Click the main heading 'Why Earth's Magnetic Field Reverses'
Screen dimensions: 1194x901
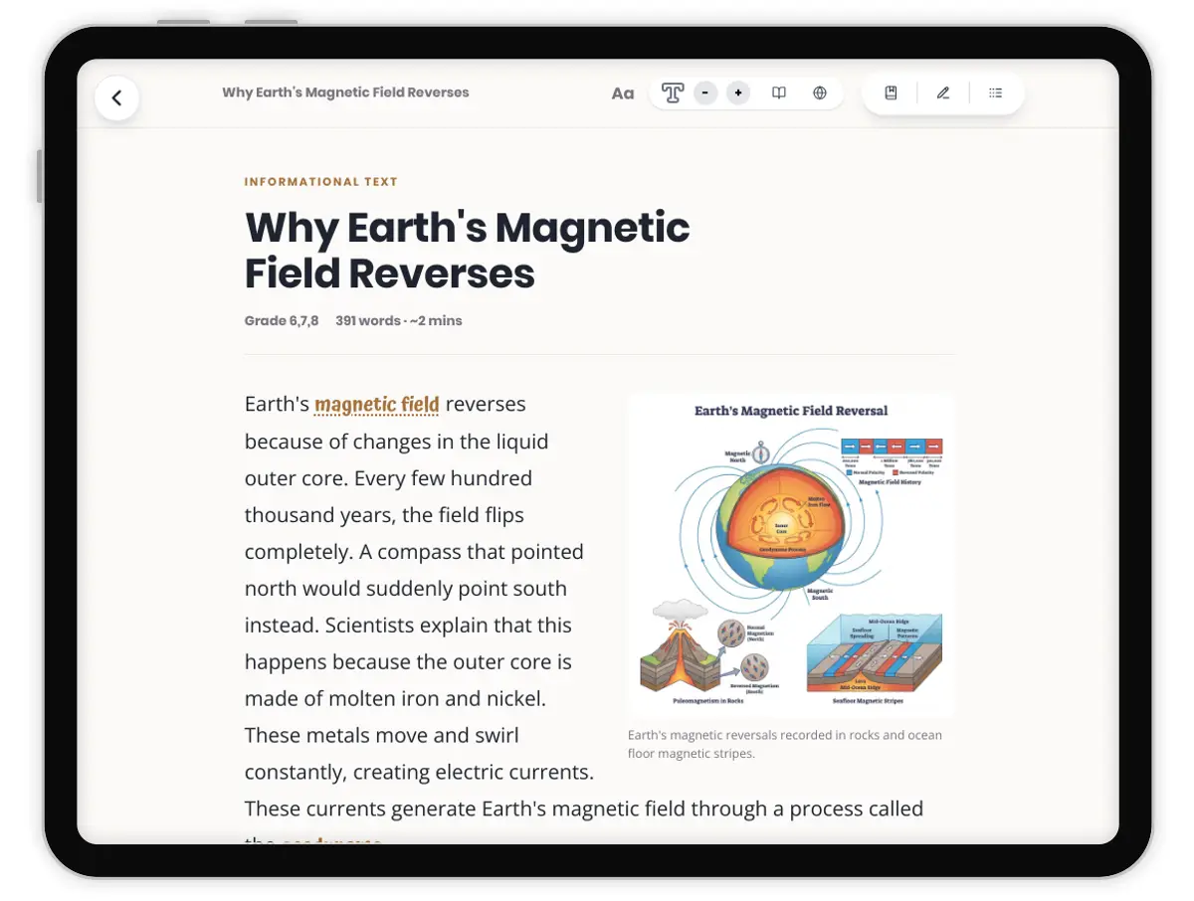[468, 251]
